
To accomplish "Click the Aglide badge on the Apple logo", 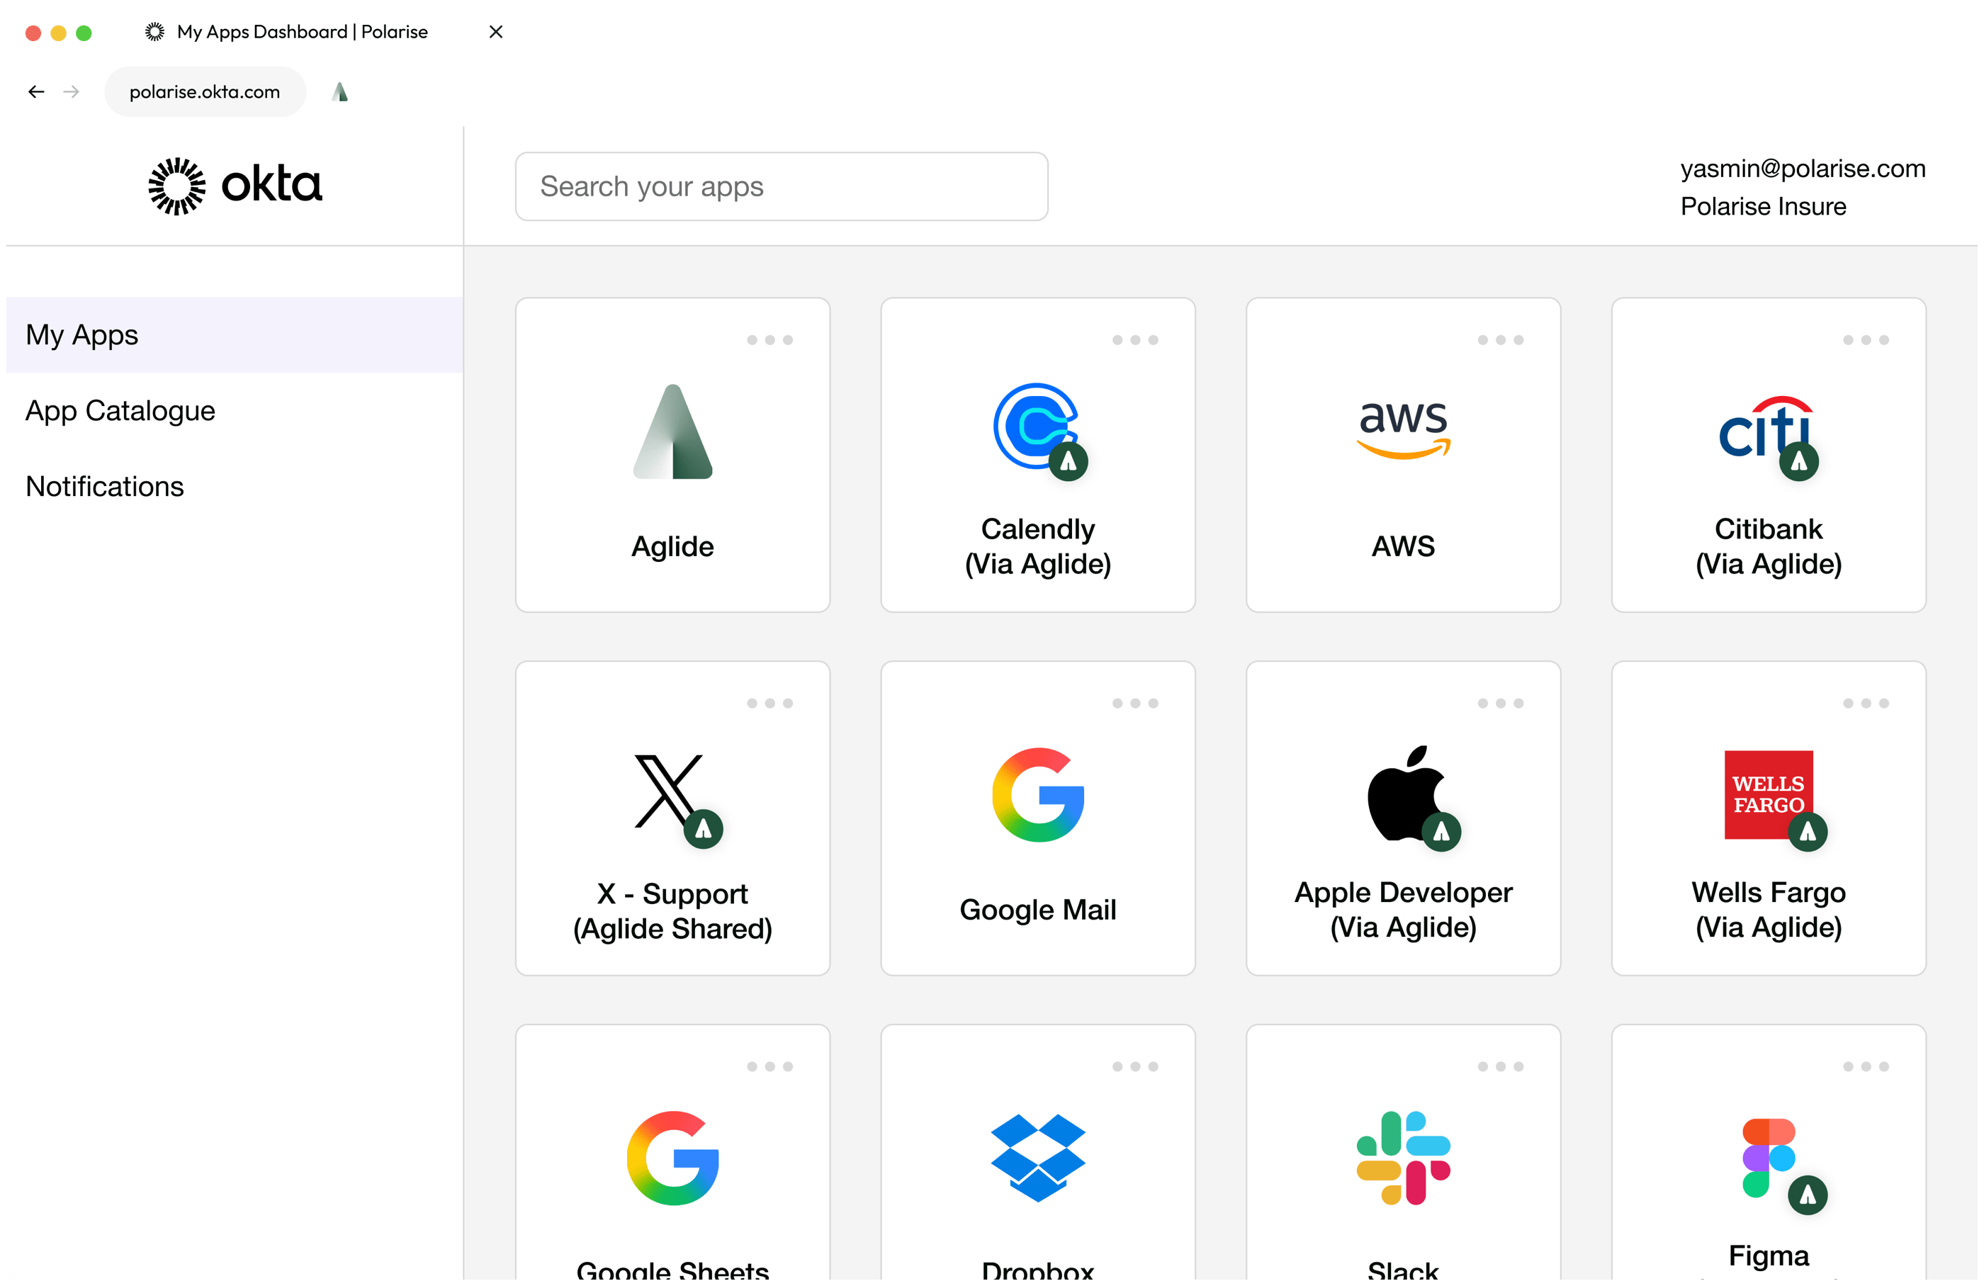I will [1441, 831].
